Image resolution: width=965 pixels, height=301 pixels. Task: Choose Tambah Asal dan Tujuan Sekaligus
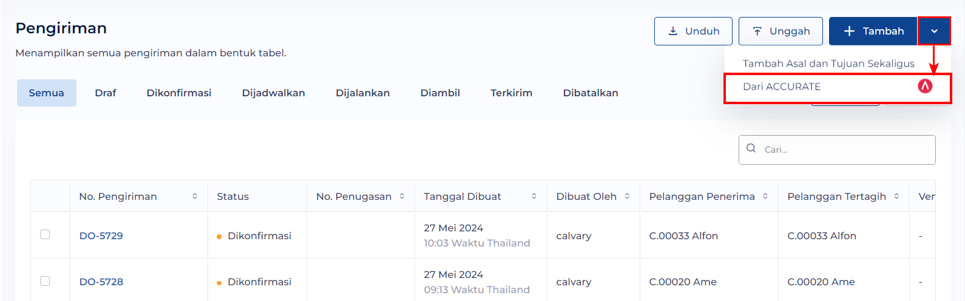pos(828,64)
